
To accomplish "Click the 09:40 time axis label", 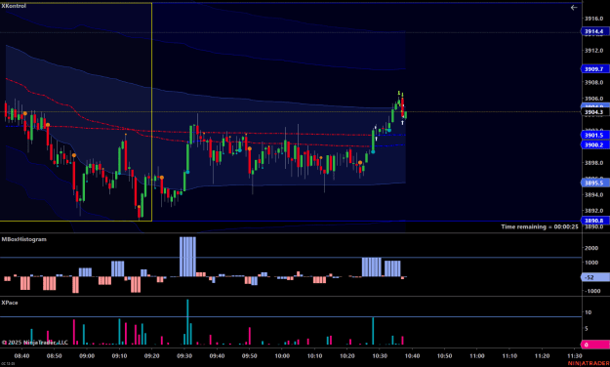I will tap(217, 355).
